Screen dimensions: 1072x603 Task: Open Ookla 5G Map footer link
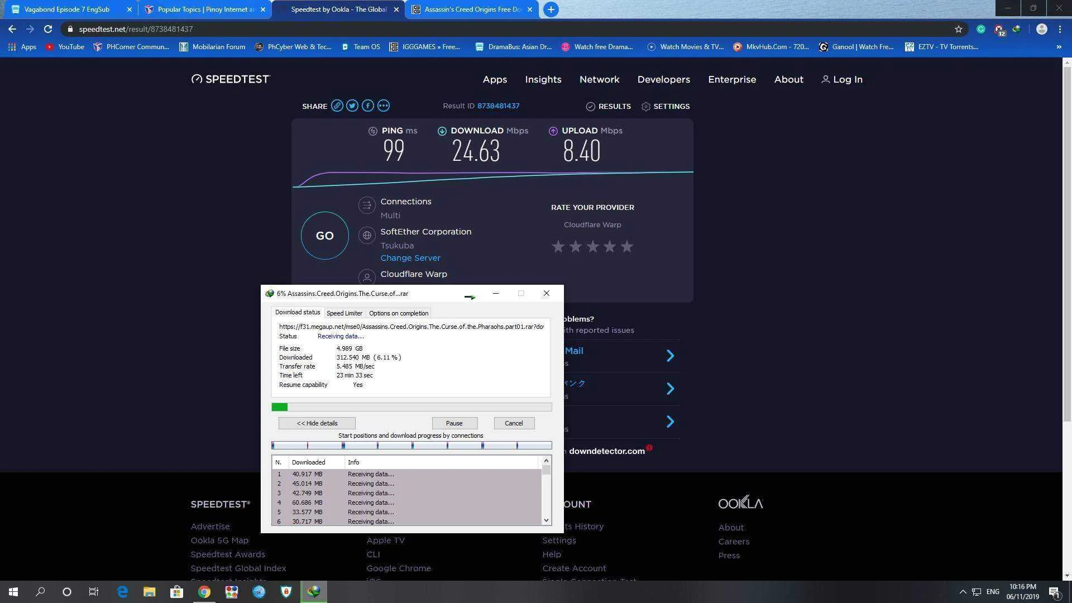coord(219,540)
